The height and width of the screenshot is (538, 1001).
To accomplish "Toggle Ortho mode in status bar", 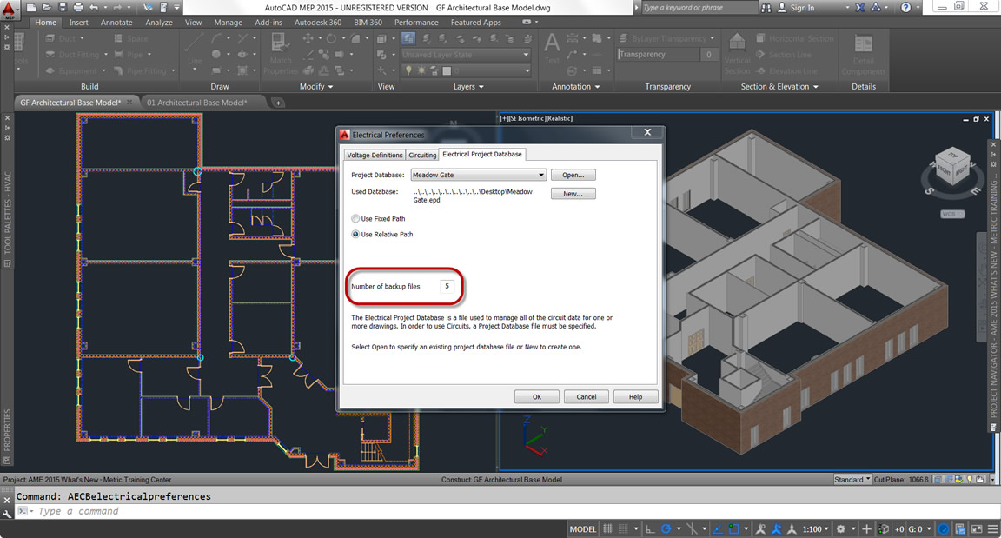I will (651, 529).
